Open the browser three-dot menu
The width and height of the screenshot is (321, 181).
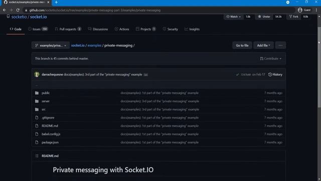click(x=316, y=10)
